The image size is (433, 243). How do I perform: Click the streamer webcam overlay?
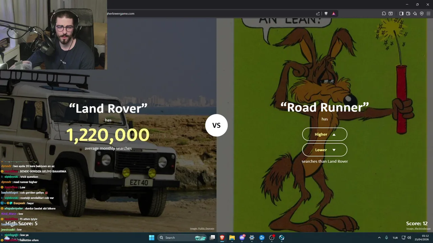pyautogui.click(x=53, y=35)
